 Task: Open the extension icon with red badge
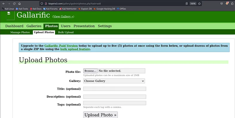point(227,3)
